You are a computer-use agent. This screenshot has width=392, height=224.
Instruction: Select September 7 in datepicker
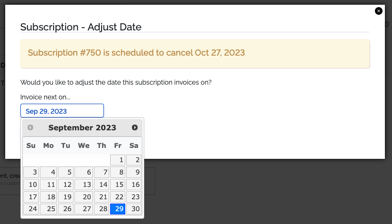pos(102,172)
